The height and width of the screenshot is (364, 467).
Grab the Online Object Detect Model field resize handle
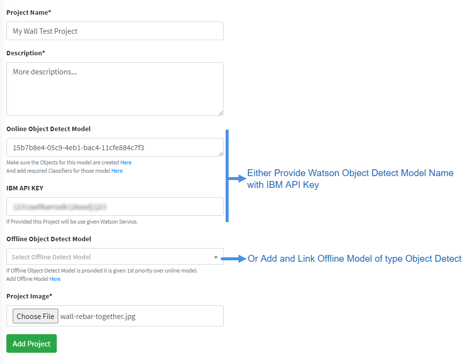[220, 153]
